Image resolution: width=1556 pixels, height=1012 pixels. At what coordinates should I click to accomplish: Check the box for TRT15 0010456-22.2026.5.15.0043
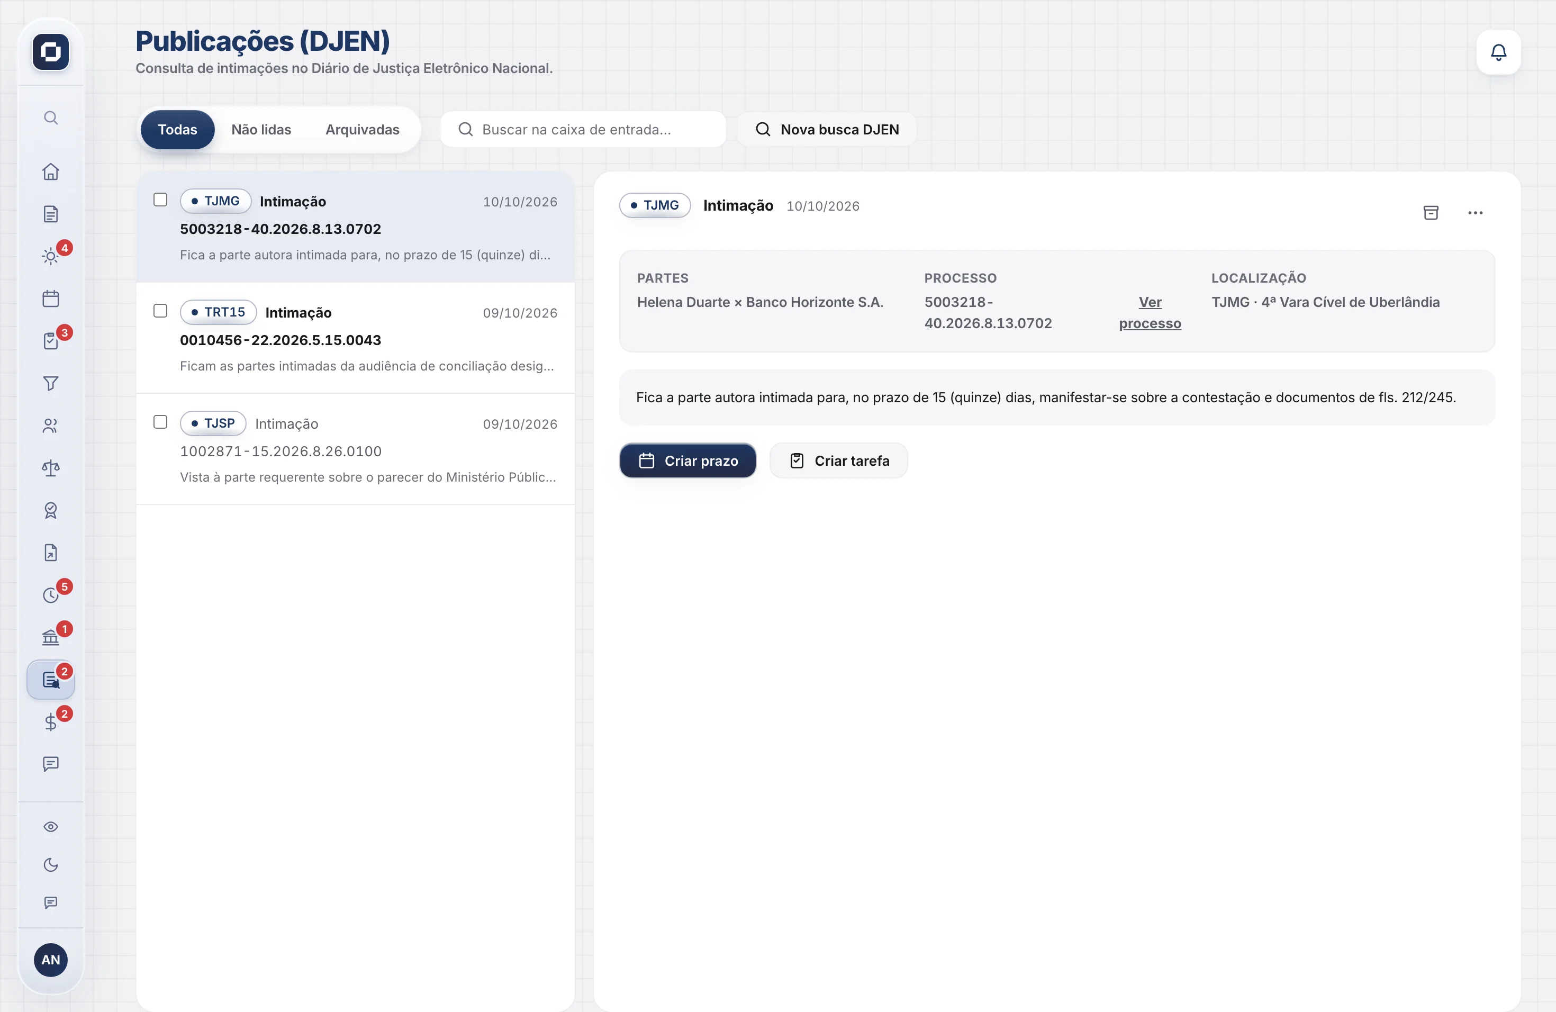pos(160,311)
